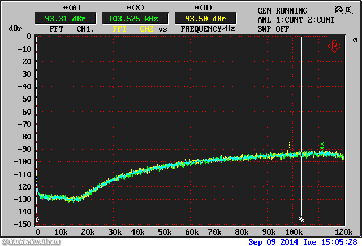The image size is (362, 246).
Task: Click the FREQUENCY/Hz axis label
Action: tap(208, 28)
